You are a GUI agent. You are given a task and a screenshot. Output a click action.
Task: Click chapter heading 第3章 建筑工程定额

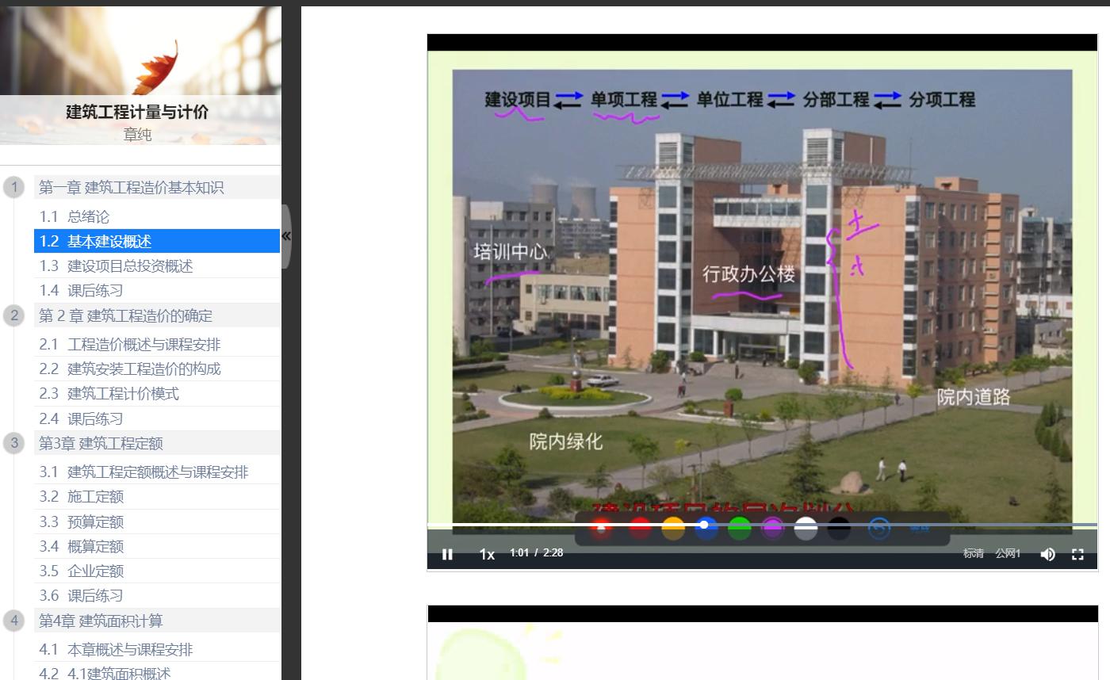click(157, 443)
